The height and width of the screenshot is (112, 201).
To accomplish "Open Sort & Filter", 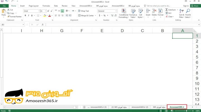I will tap(182, 13).
